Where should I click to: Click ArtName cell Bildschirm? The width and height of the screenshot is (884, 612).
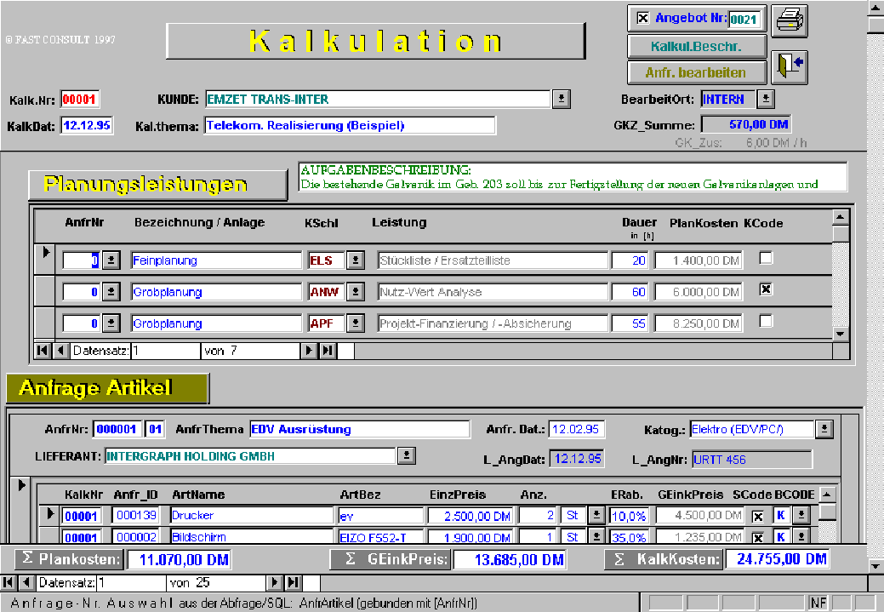click(x=252, y=537)
